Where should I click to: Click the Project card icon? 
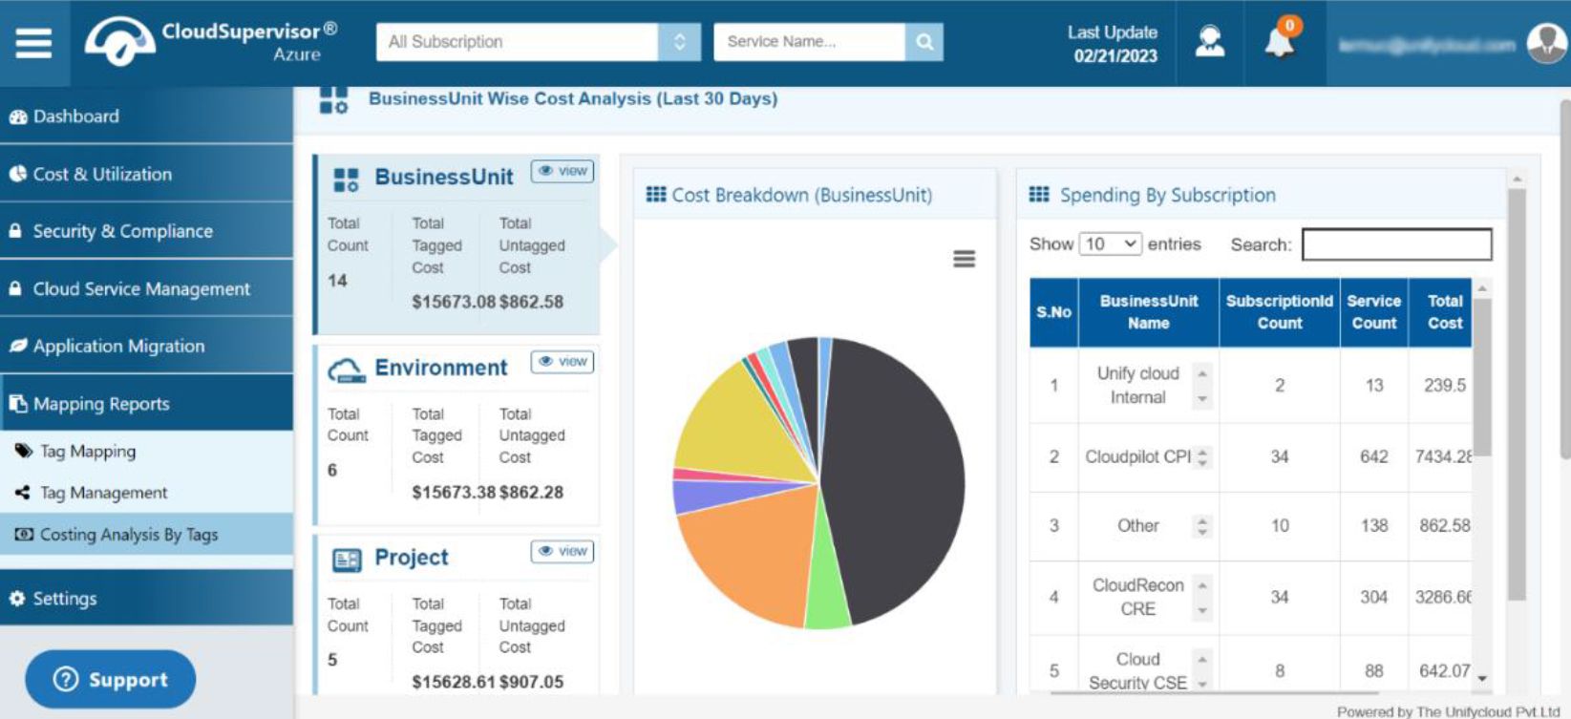[x=346, y=560]
